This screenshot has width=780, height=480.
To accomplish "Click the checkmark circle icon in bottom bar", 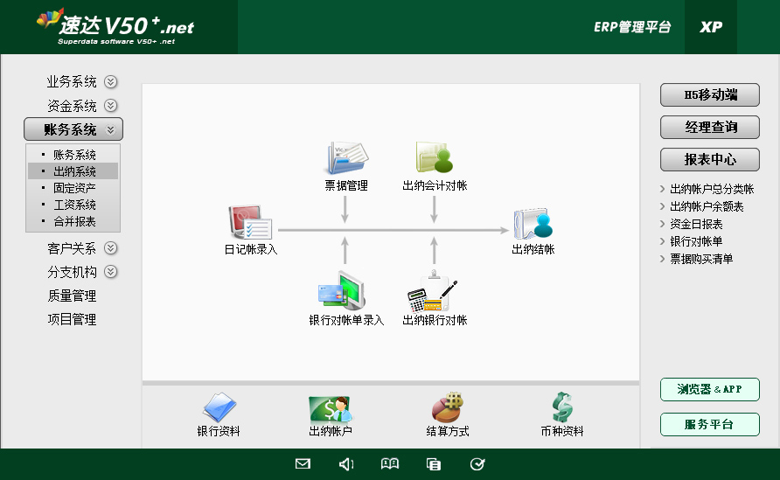I will [477, 464].
